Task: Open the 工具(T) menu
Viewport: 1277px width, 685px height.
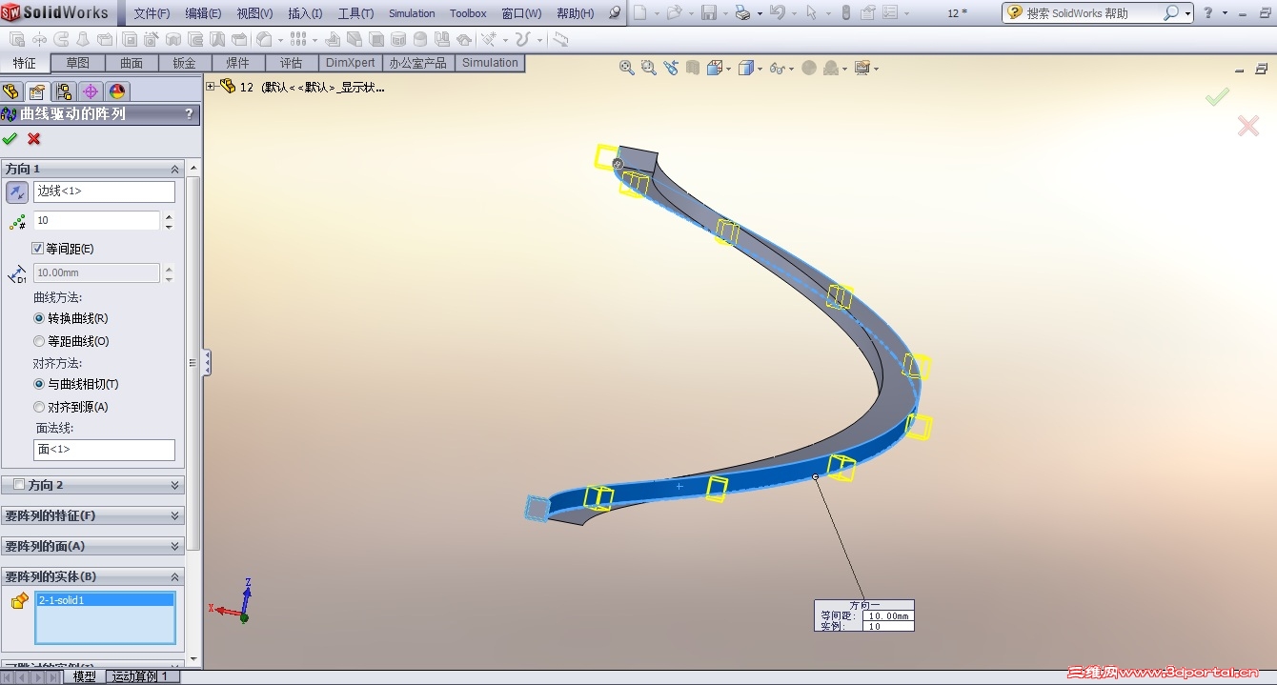Action: (356, 13)
